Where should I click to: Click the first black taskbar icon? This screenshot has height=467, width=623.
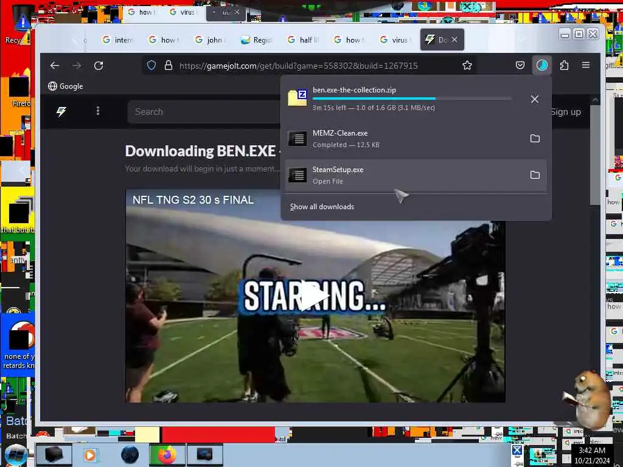(54, 455)
